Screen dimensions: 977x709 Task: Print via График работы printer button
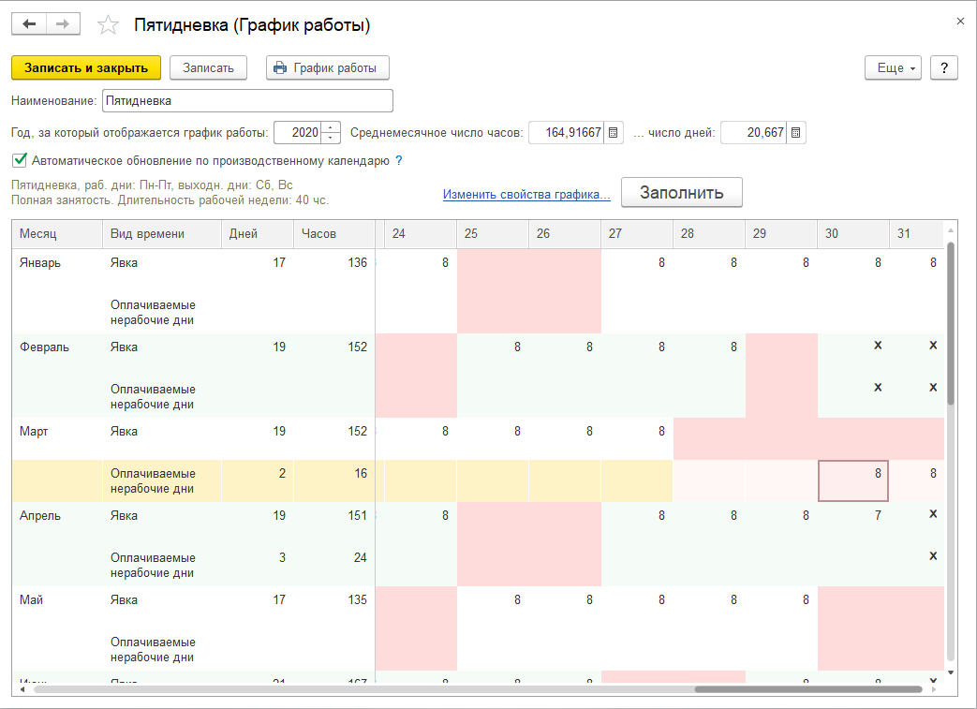(328, 68)
